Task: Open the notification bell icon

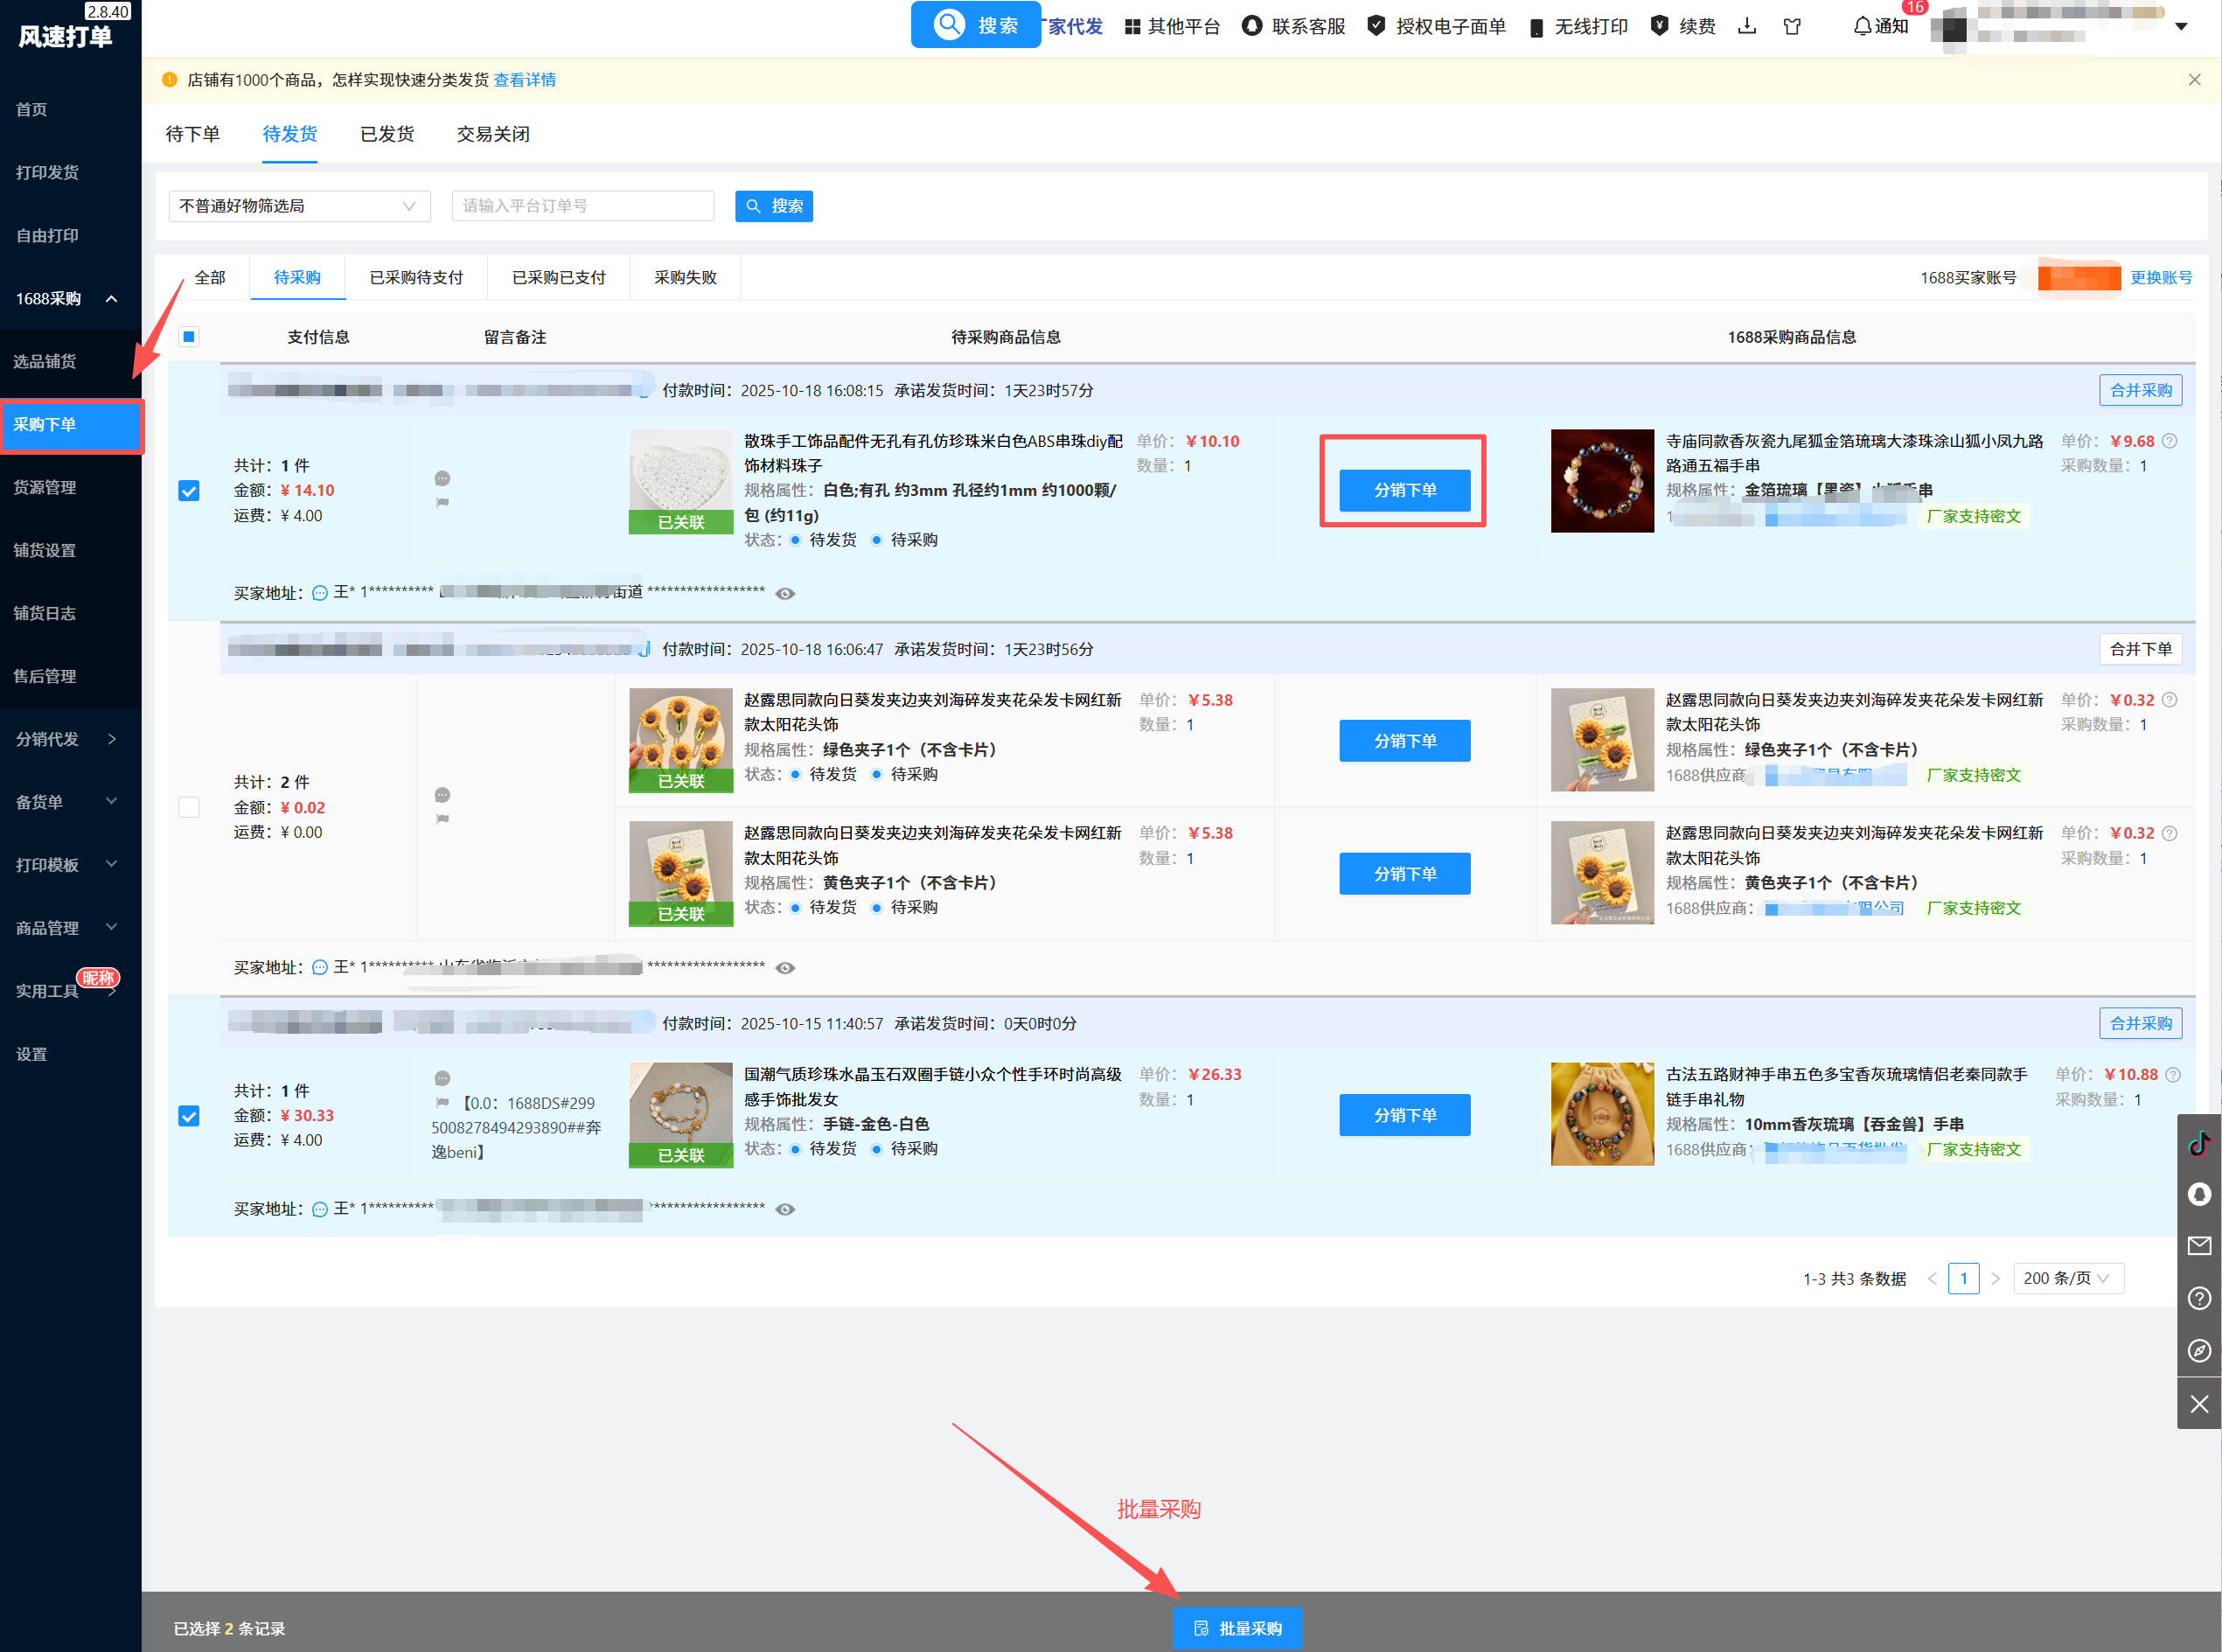Action: pos(1862,27)
